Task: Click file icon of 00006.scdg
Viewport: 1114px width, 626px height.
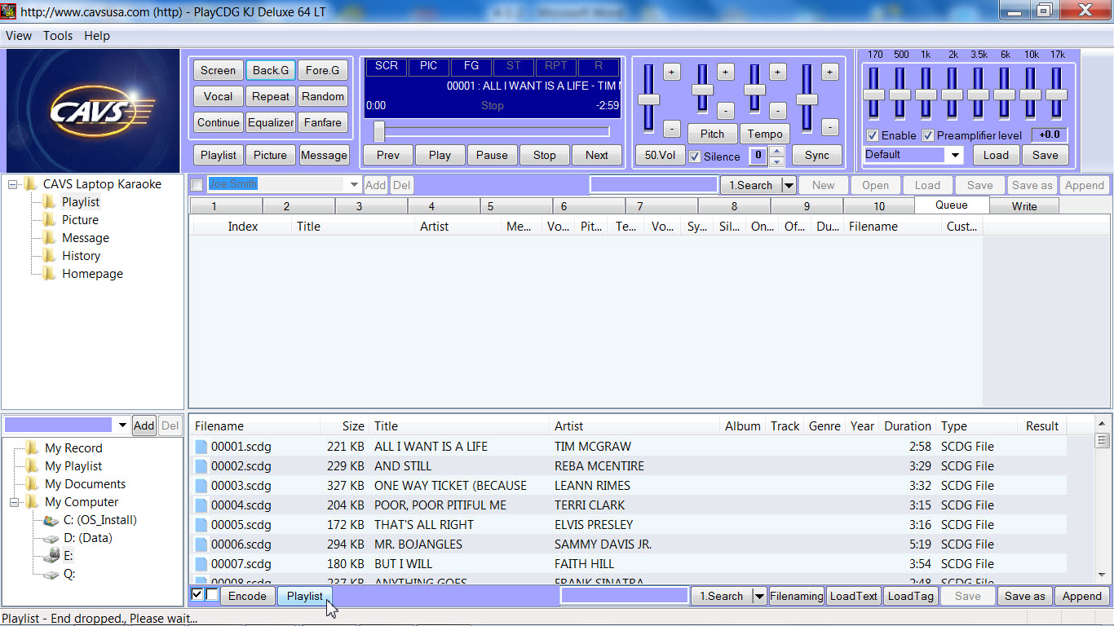Action: pos(201,544)
